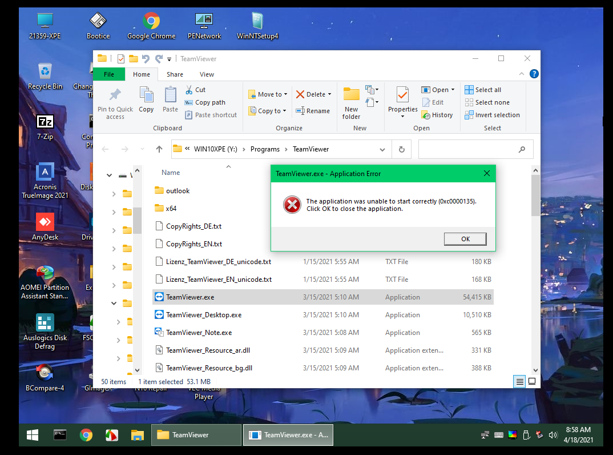Open the taskbar command prompt icon

[60, 435]
